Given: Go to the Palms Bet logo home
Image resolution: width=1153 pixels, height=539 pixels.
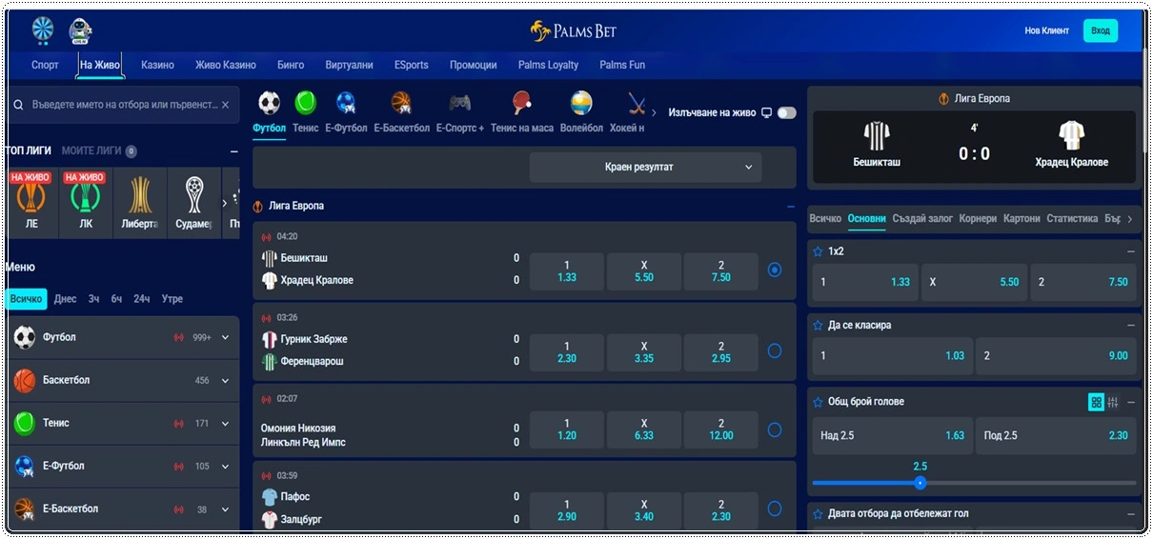Looking at the screenshot, I should pos(574,31).
